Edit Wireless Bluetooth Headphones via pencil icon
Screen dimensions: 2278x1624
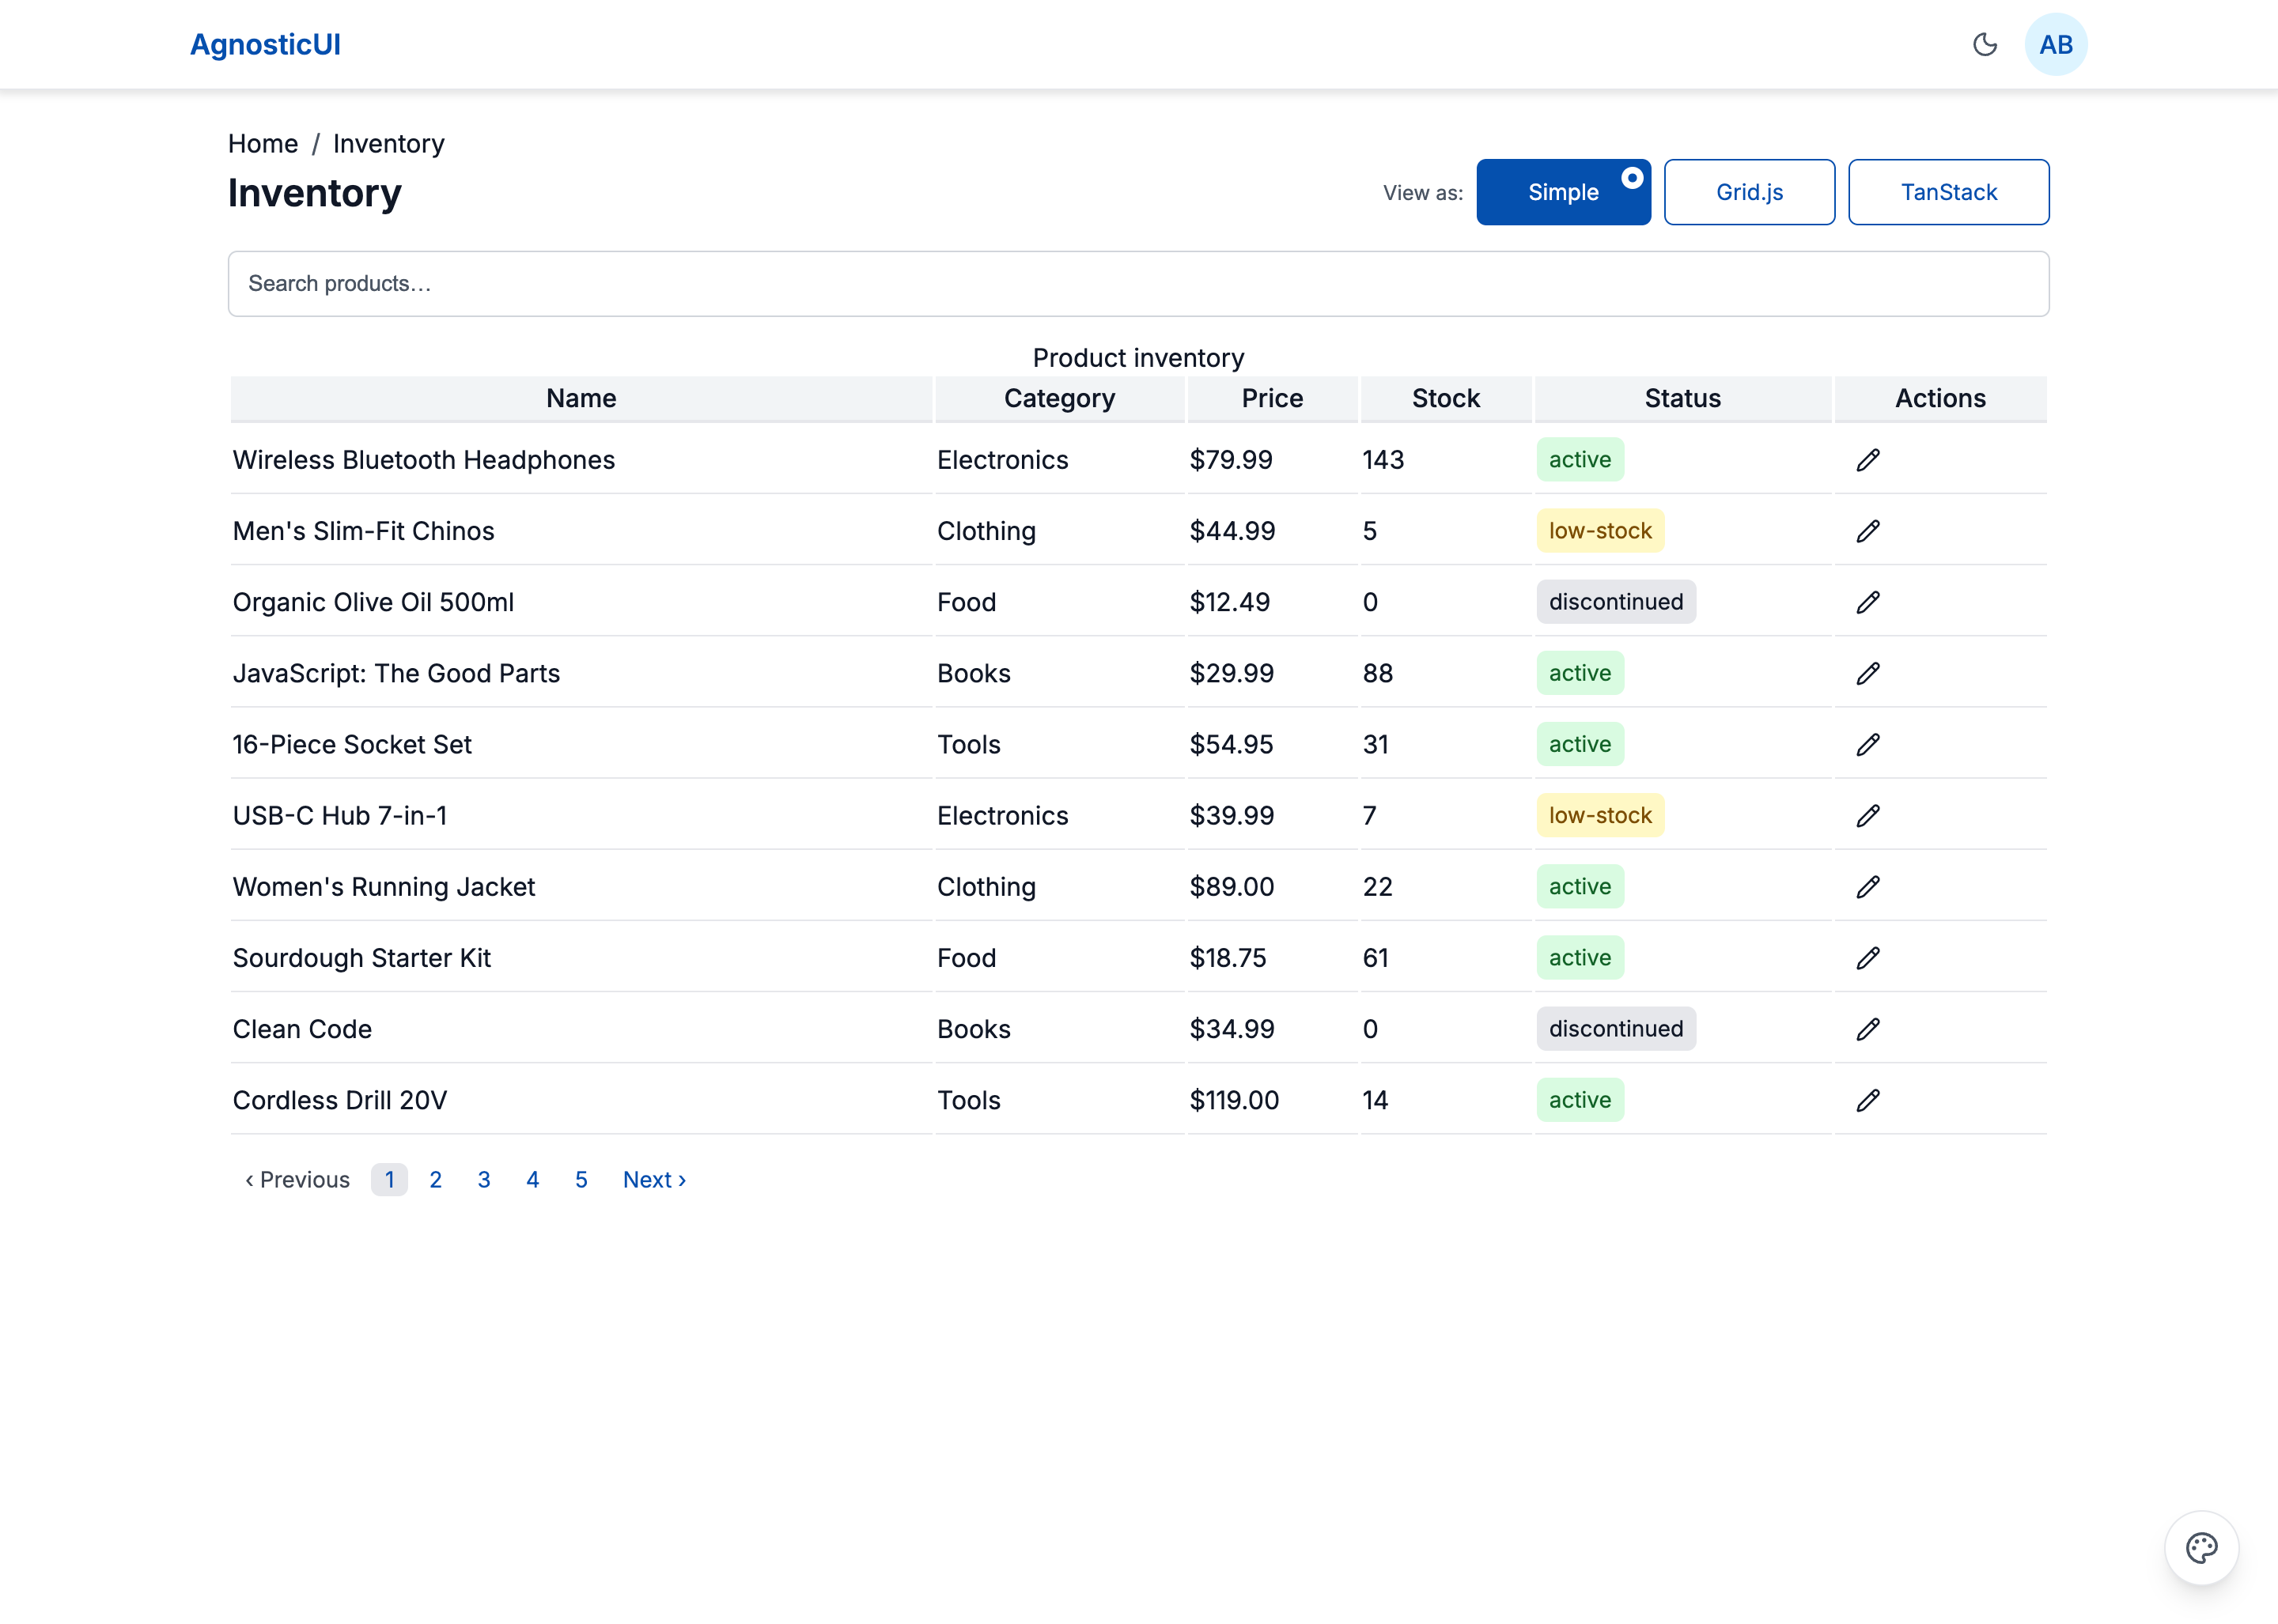tap(1867, 460)
